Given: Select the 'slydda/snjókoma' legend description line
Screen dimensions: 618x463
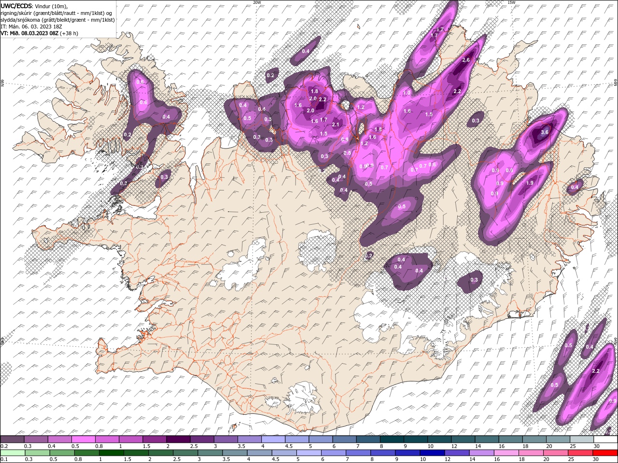Looking at the screenshot, I should (x=57, y=19).
